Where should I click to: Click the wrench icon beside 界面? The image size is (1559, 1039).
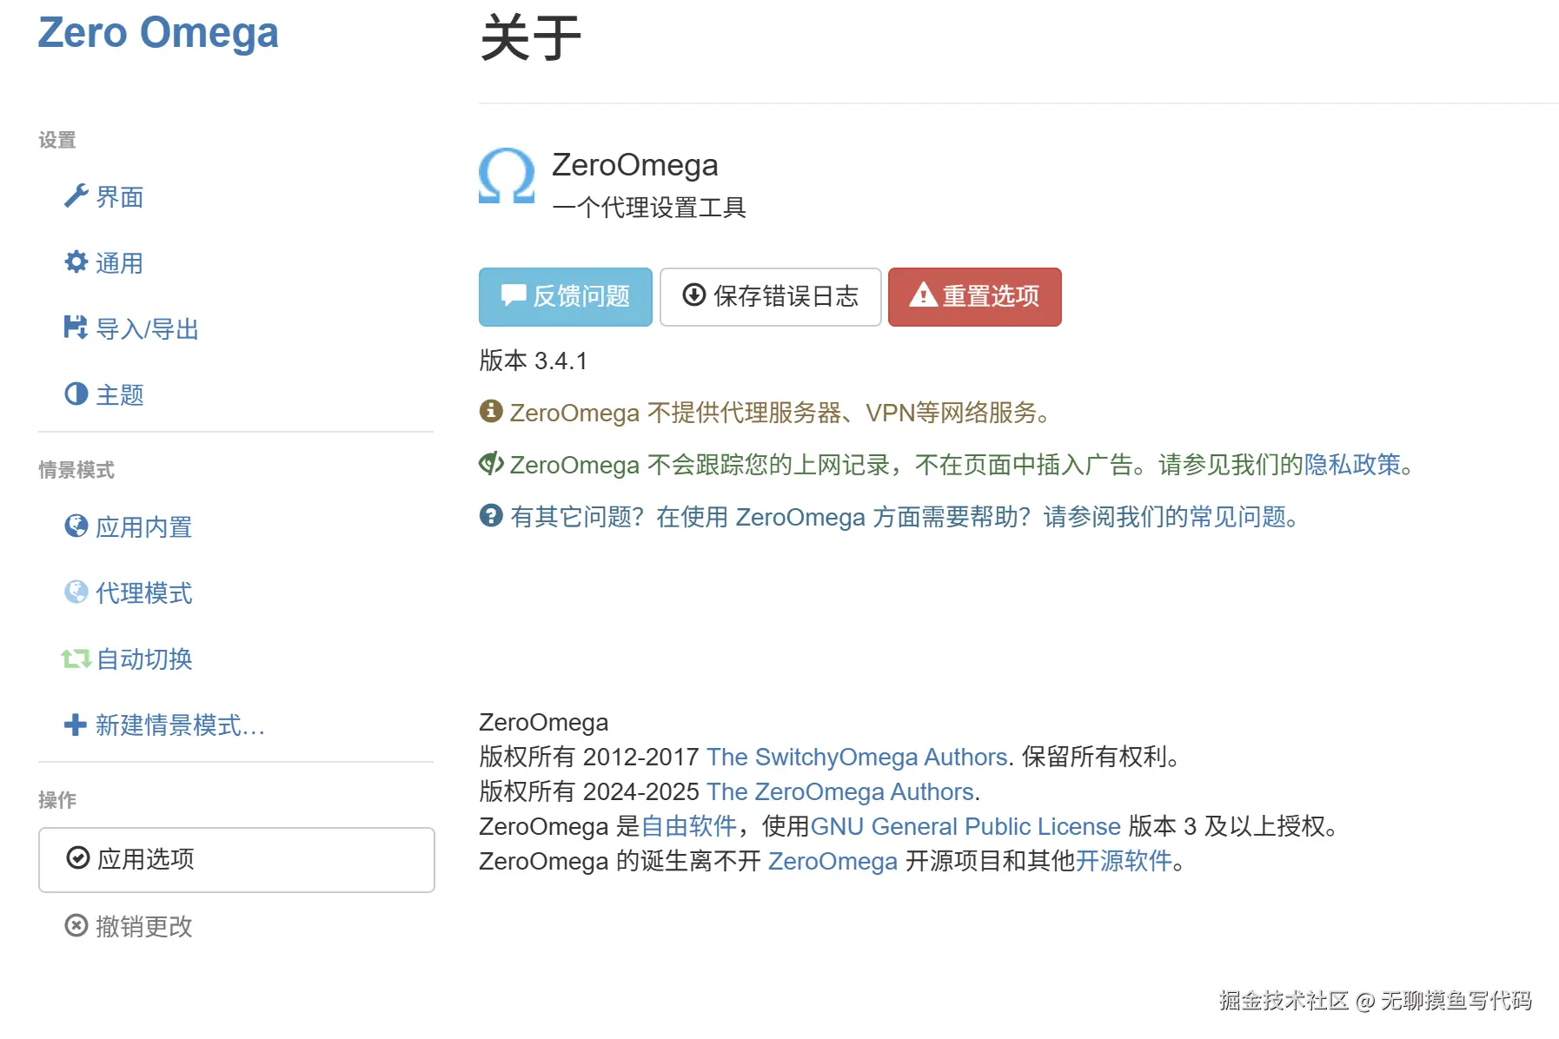pos(76,196)
